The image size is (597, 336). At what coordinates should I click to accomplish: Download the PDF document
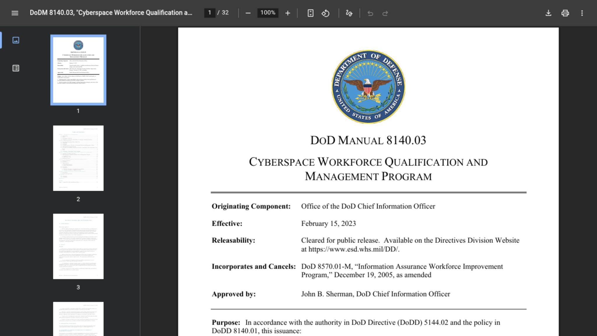548,13
